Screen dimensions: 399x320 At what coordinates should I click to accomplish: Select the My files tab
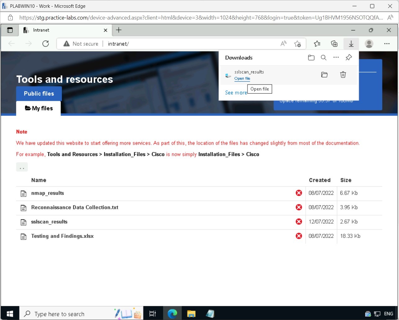pos(38,108)
